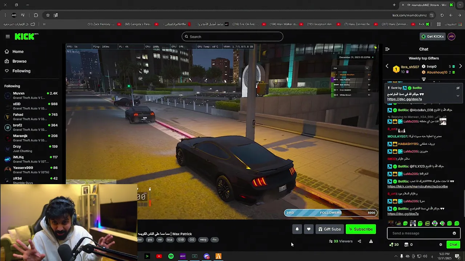This screenshot has width=465, height=261.
Task: Click the microphone icon in system tray
Action: tap(401, 256)
